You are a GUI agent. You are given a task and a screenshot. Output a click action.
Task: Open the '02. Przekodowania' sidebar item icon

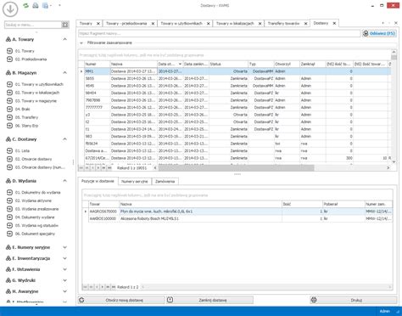(x=9, y=59)
